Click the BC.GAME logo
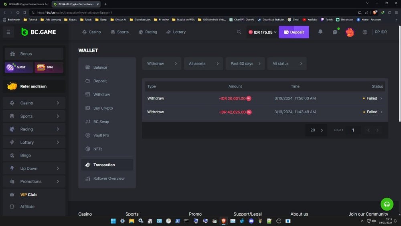401x226 pixels. (39, 32)
